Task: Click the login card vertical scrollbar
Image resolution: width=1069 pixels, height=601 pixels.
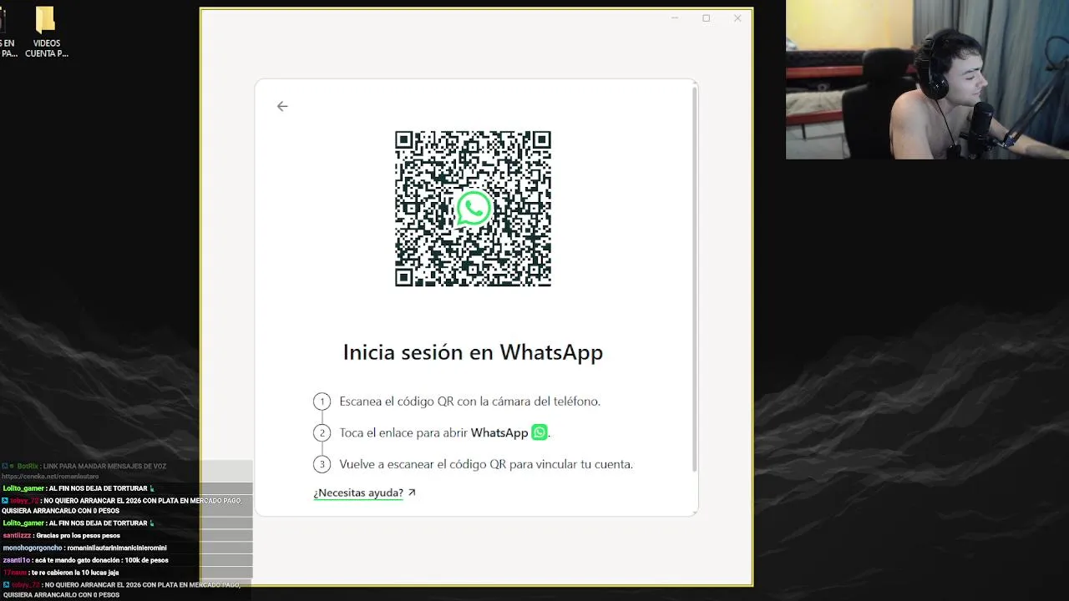Action: coord(695,278)
